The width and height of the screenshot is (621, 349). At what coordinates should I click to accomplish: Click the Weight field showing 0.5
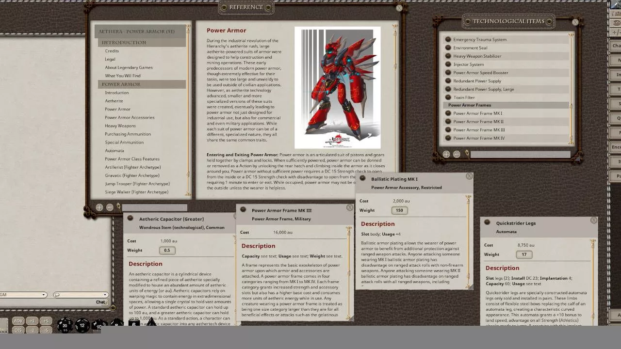[x=167, y=250]
